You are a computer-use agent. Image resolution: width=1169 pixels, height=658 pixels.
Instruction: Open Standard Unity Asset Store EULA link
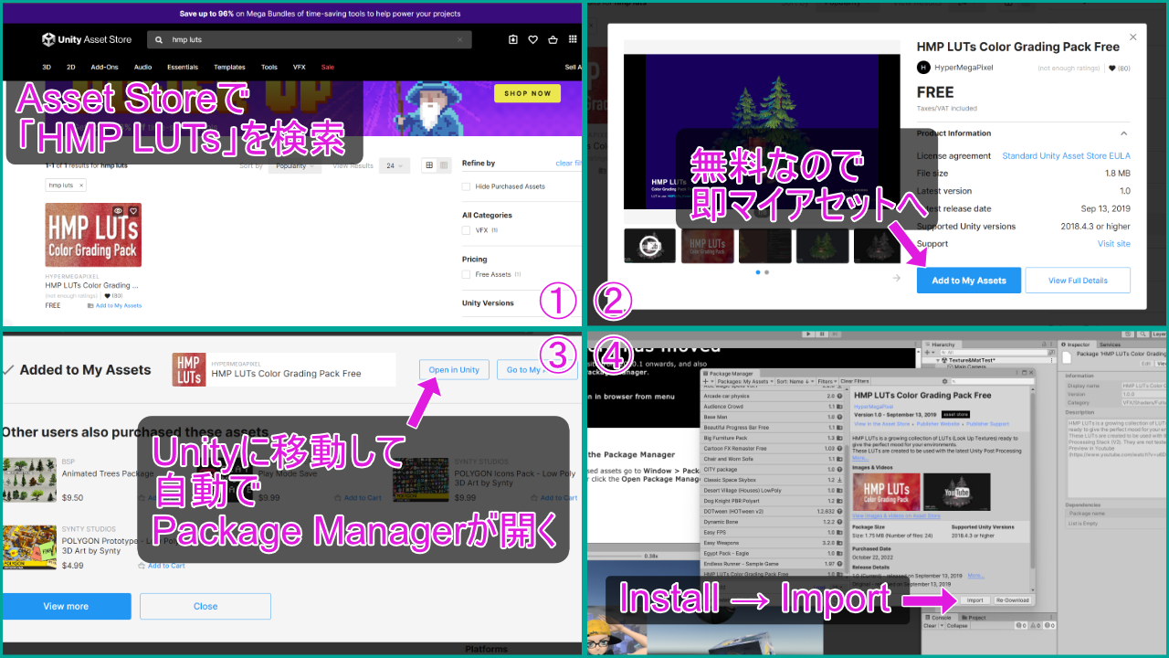[1066, 156]
